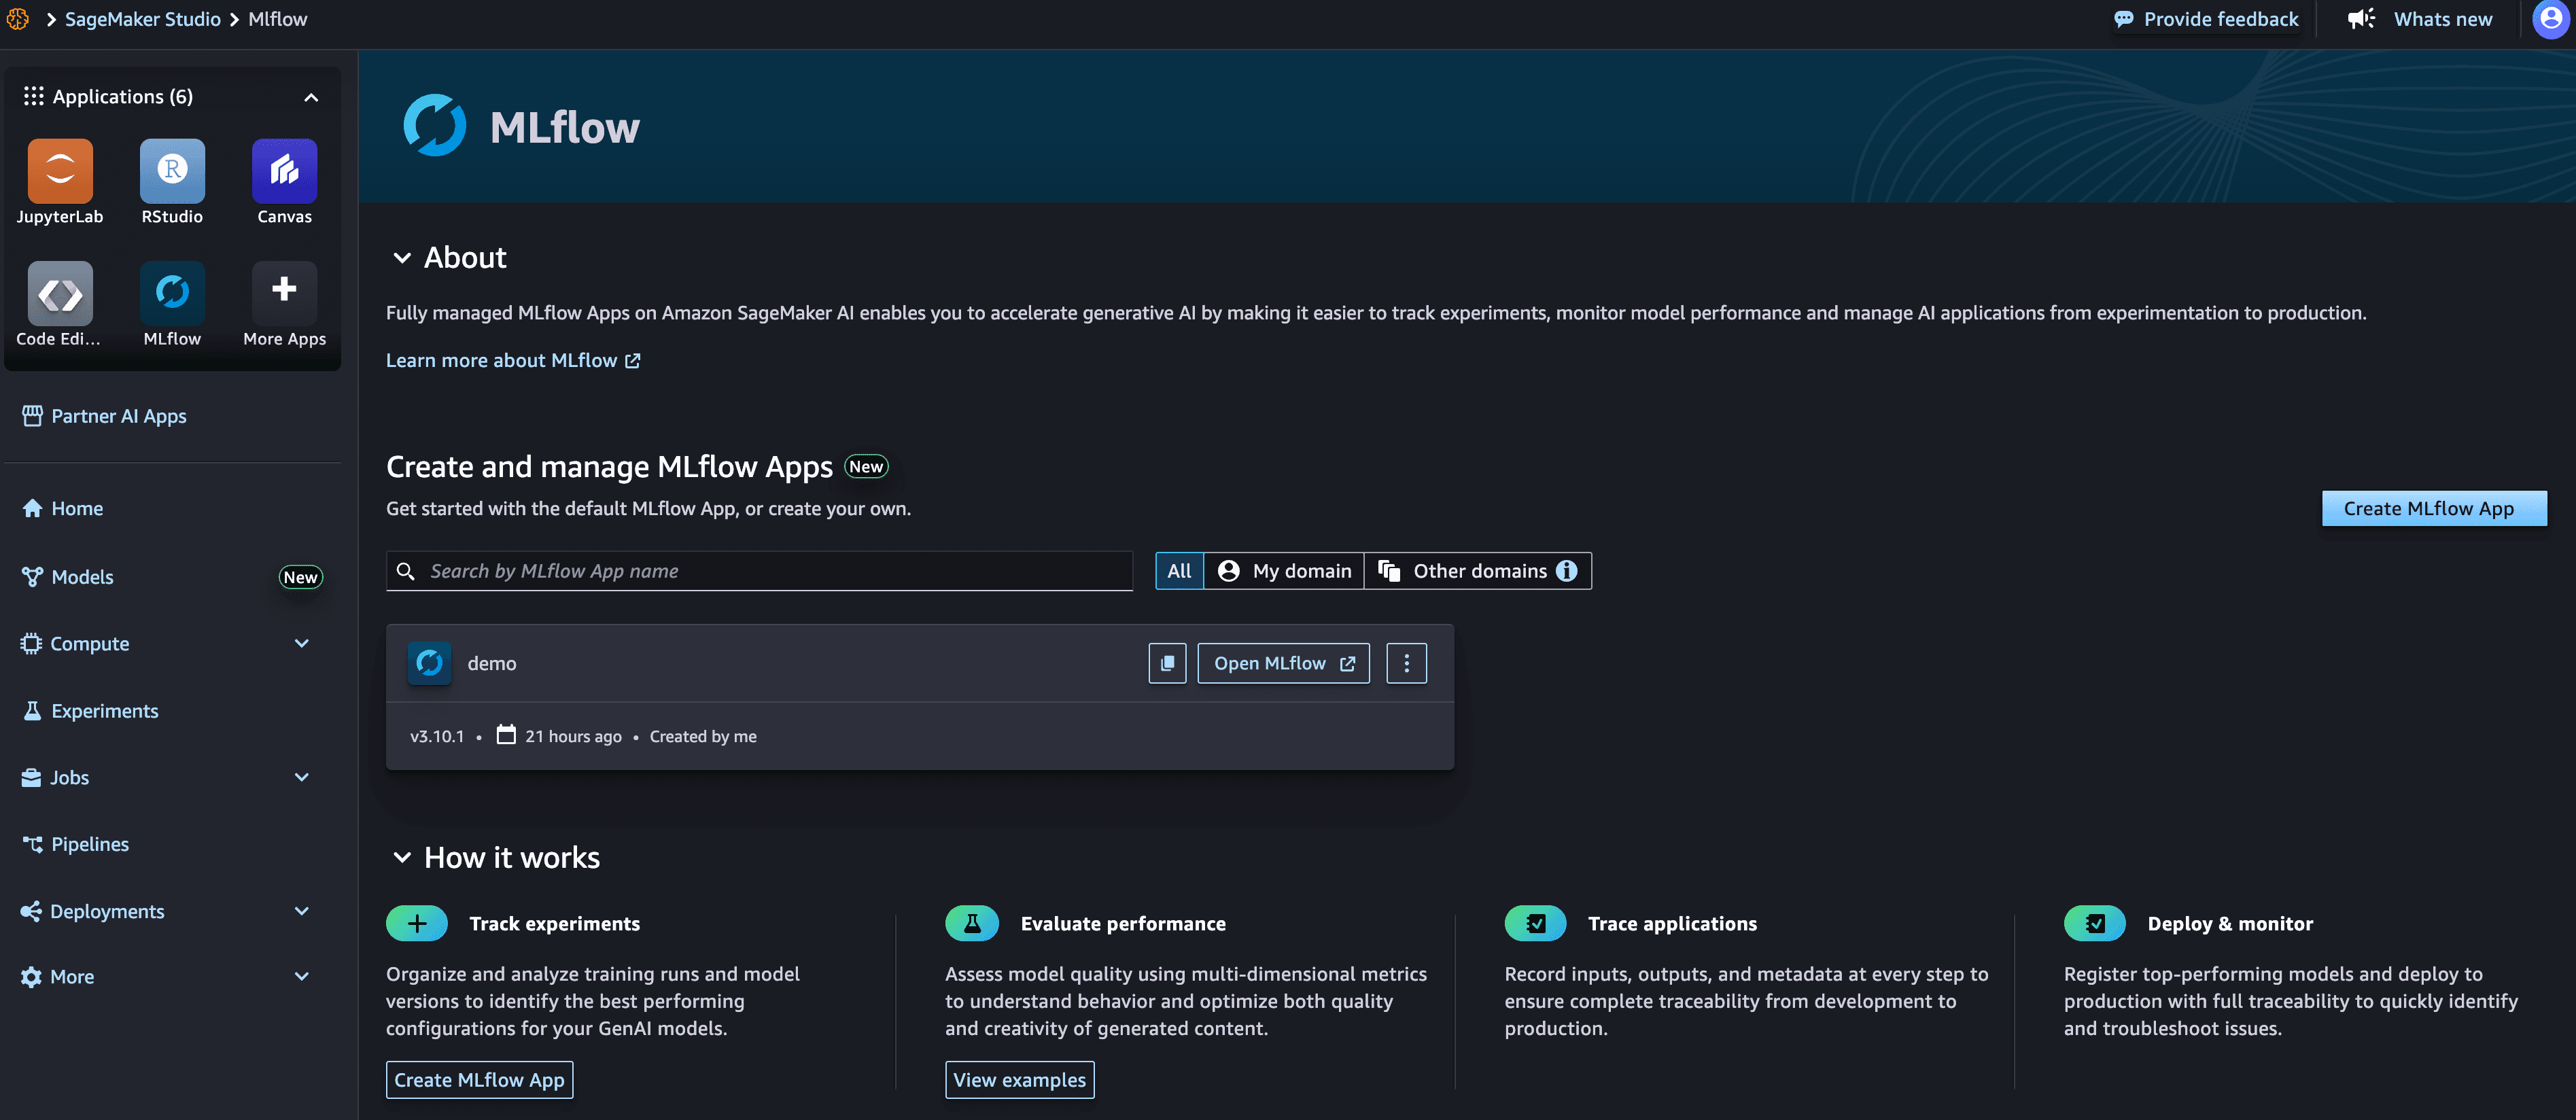The image size is (2576, 1120).
Task: Click the megaphone Whats new icon
Action: coord(2361,19)
